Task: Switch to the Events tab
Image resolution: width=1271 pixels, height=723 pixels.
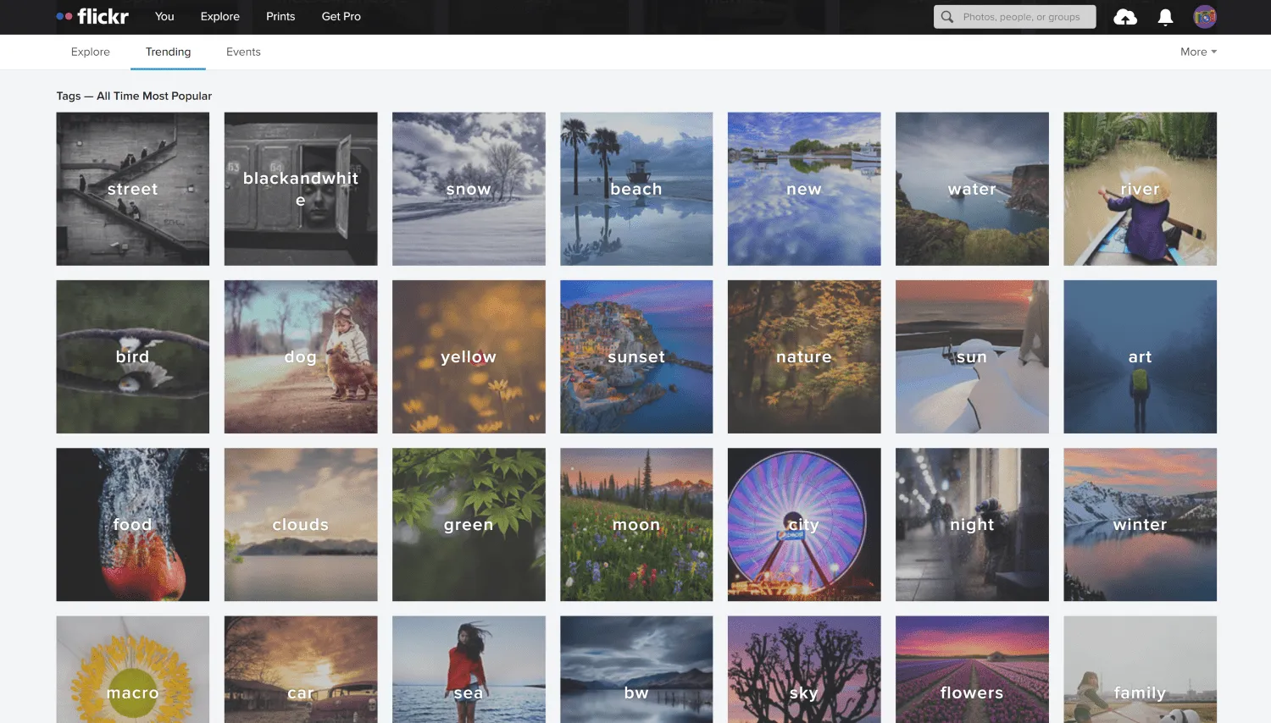Action: click(x=243, y=52)
